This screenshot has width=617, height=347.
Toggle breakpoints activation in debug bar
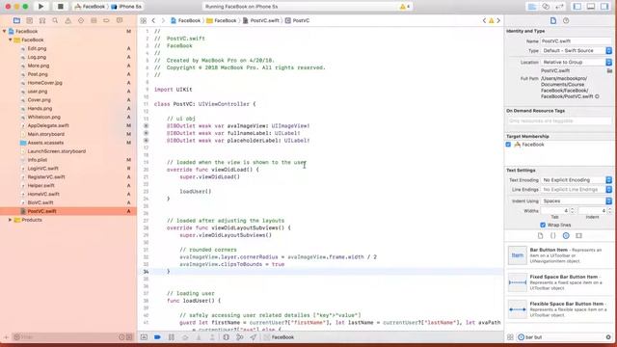click(157, 337)
